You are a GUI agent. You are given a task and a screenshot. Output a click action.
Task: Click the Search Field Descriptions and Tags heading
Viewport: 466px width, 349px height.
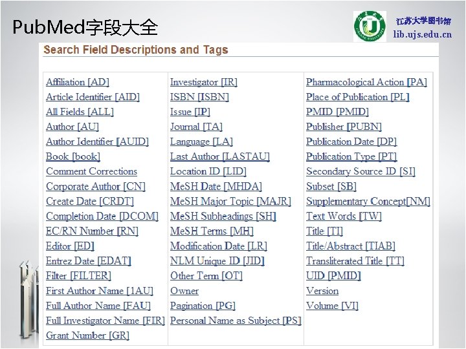136,50
